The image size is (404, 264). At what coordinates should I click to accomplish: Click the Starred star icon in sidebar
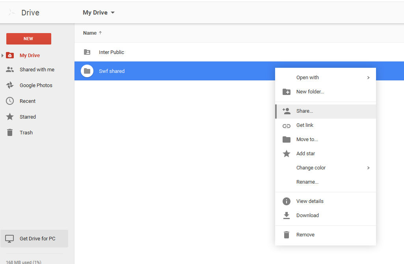click(x=10, y=117)
